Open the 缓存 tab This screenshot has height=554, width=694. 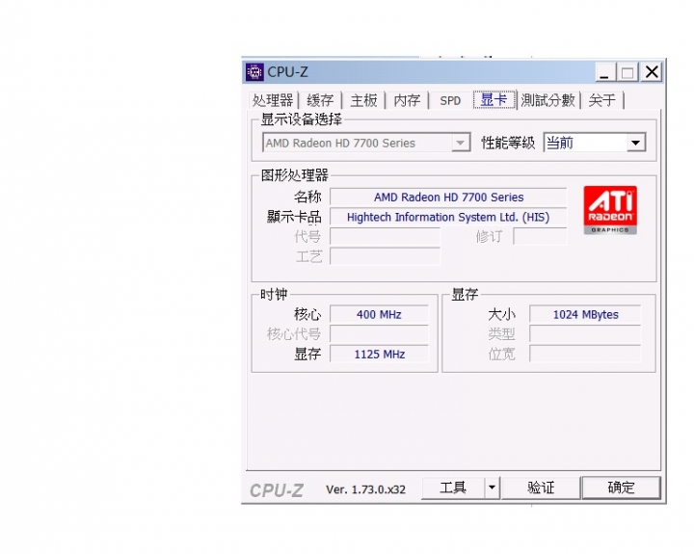click(x=320, y=100)
